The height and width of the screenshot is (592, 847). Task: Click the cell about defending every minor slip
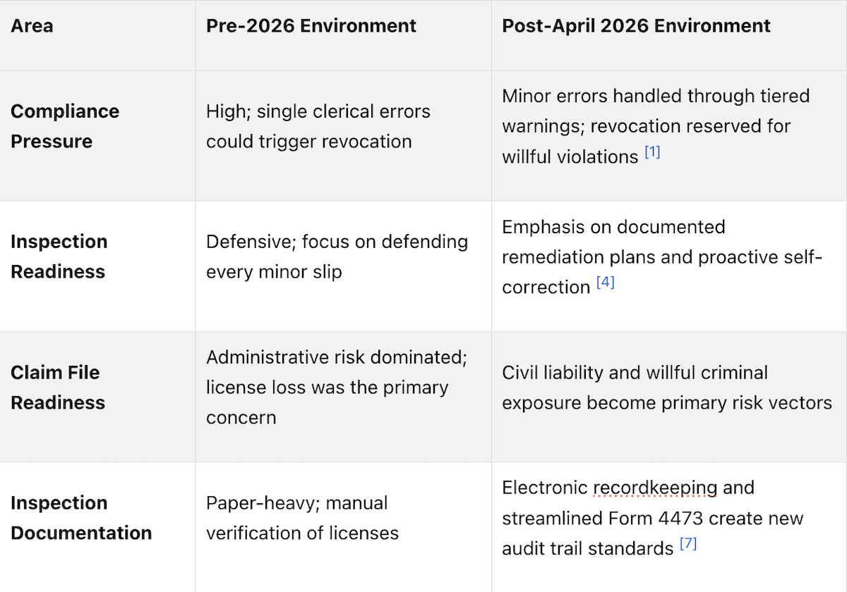[343, 266]
